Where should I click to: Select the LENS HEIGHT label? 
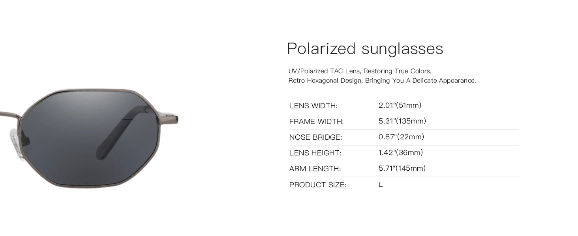pos(315,153)
